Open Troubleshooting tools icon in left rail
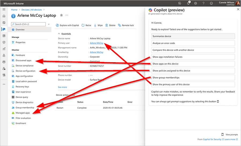The height and width of the screenshot is (146, 241). [4, 75]
